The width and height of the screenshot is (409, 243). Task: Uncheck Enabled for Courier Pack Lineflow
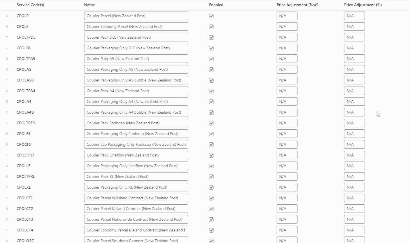coord(211,155)
